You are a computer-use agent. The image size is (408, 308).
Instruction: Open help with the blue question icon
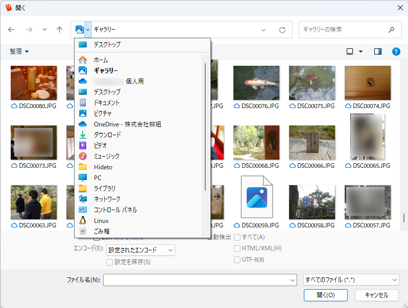[x=396, y=52]
